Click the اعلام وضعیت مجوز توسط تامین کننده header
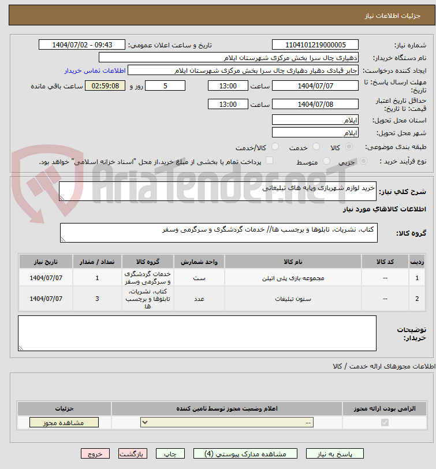This screenshot has width=436, height=469. tap(227, 408)
